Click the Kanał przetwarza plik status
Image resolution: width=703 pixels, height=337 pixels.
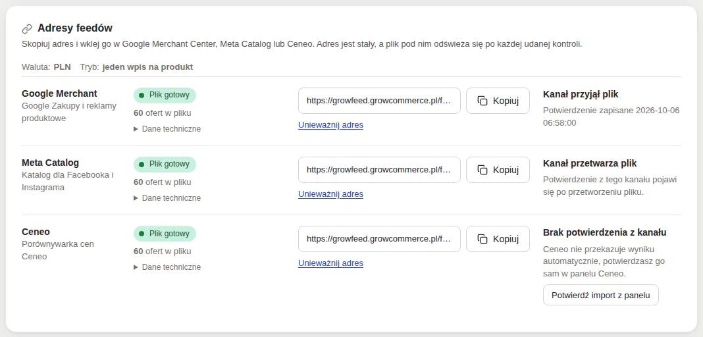point(590,163)
